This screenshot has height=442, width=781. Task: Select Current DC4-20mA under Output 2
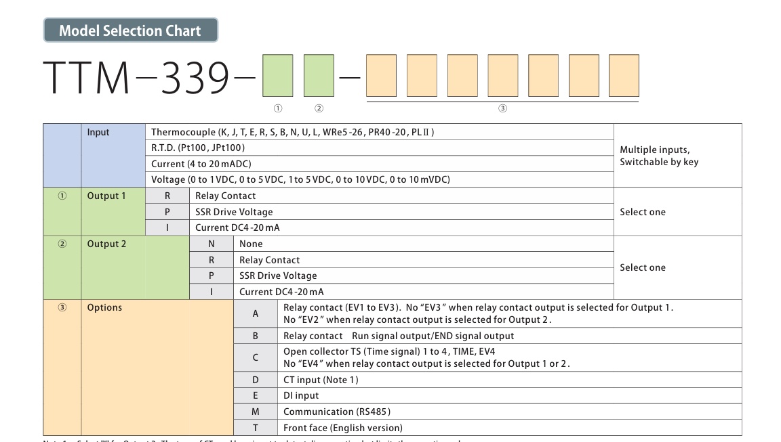(x=281, y=292)
